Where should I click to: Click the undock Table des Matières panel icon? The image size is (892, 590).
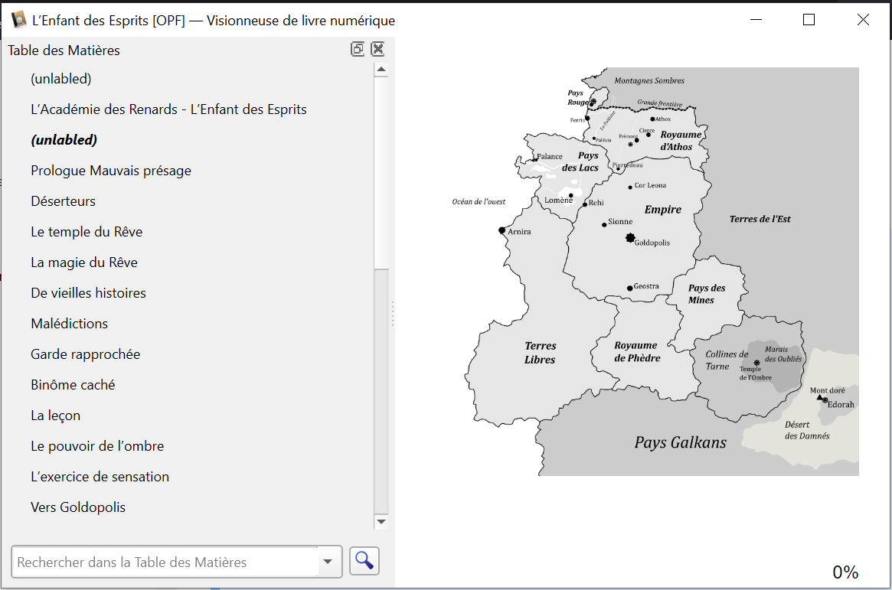[358, 48]
